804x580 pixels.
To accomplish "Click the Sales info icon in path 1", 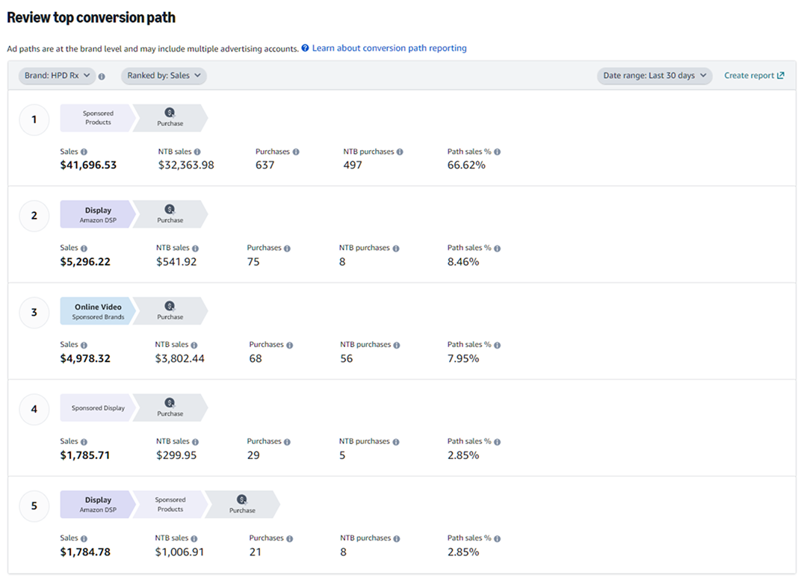I will click(84, 152).
